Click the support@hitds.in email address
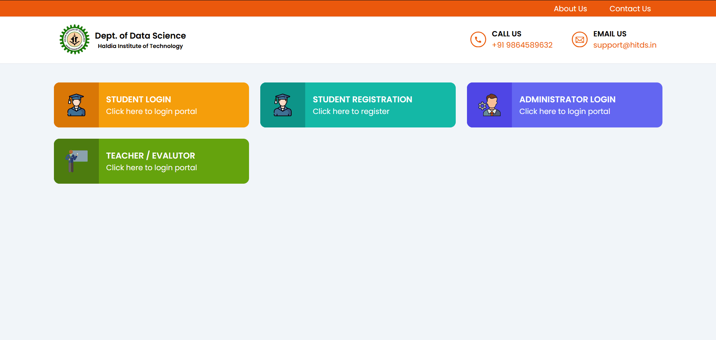The width and height of the screenshot is (716, 340). [x=625, y=45]
